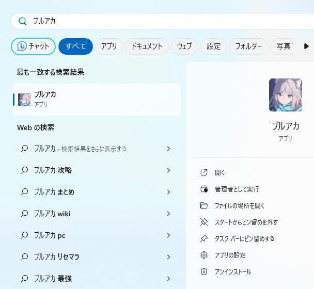Open the ブルアカ app best match result

[97, 100]
